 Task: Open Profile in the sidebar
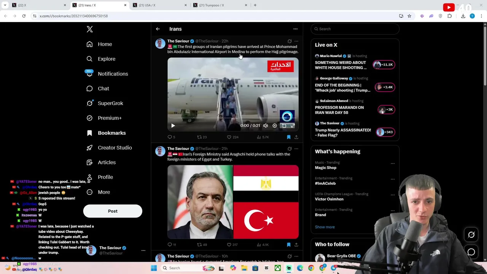tap(100, 177)
